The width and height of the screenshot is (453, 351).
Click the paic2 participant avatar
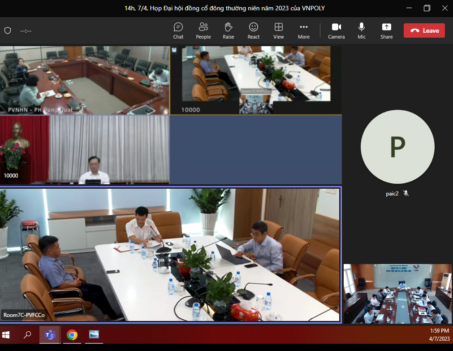point(397,147)
